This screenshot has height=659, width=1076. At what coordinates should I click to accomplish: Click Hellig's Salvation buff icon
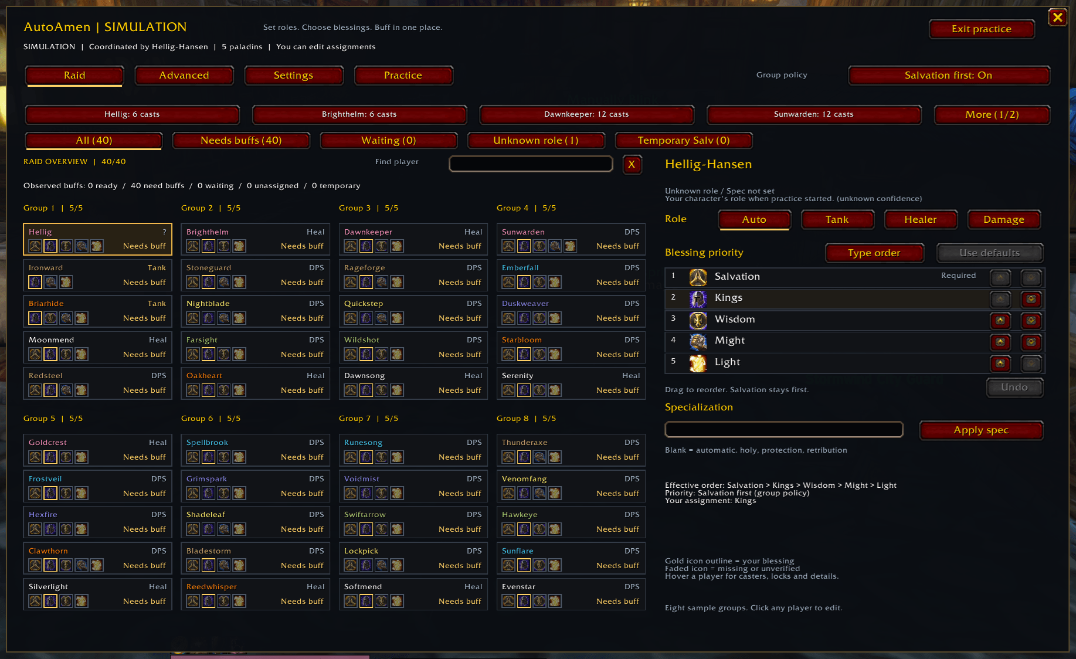[35, 246]
